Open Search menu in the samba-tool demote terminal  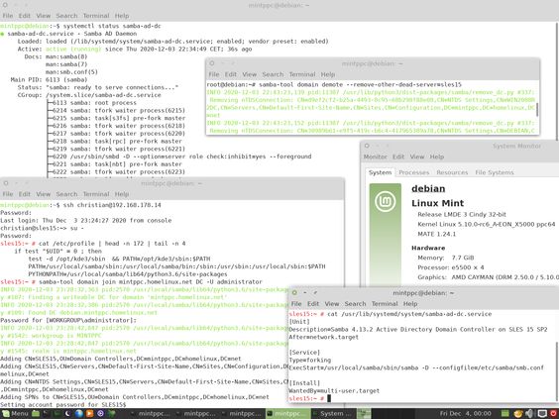(x=273, y=74)
